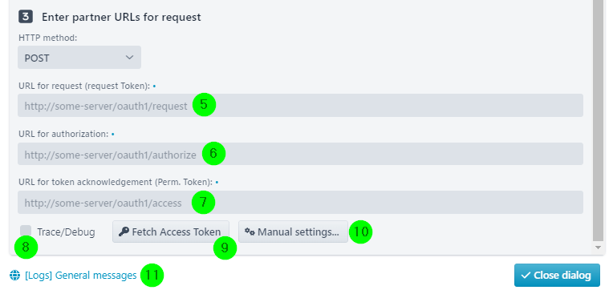Click the blue dot after request Token label

coord(154,86)
